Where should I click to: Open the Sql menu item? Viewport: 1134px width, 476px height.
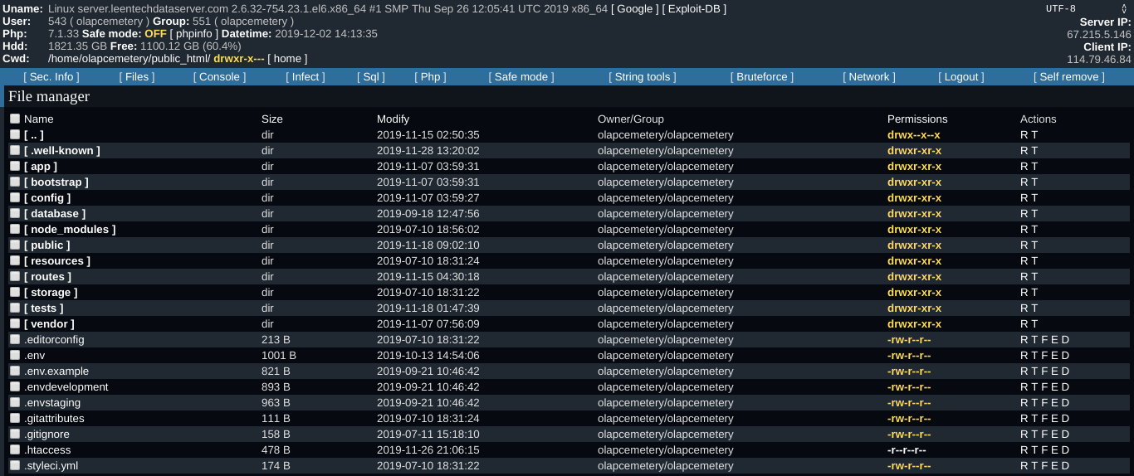(371, 76)
